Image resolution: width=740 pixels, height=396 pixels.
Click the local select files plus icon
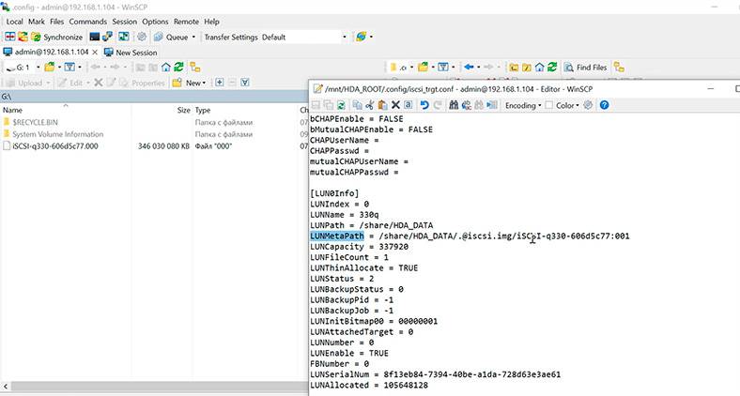tap(220, 83)
